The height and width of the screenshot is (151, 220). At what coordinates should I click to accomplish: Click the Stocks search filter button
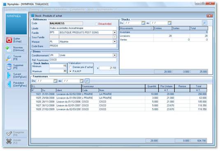tap(204, 23)
